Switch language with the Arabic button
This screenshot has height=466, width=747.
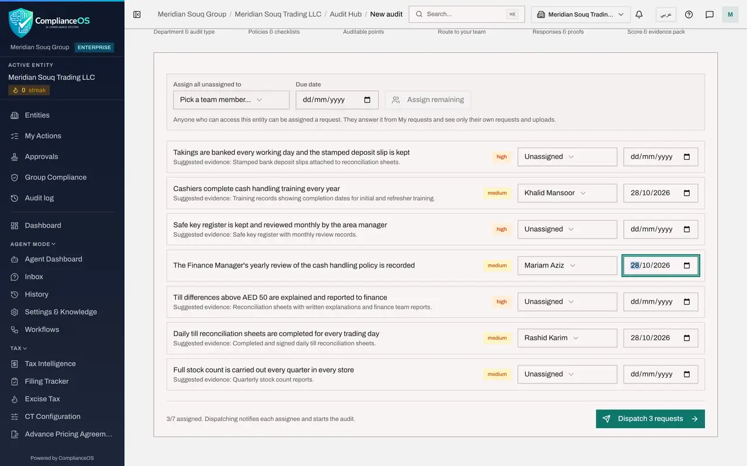[665, 15]
